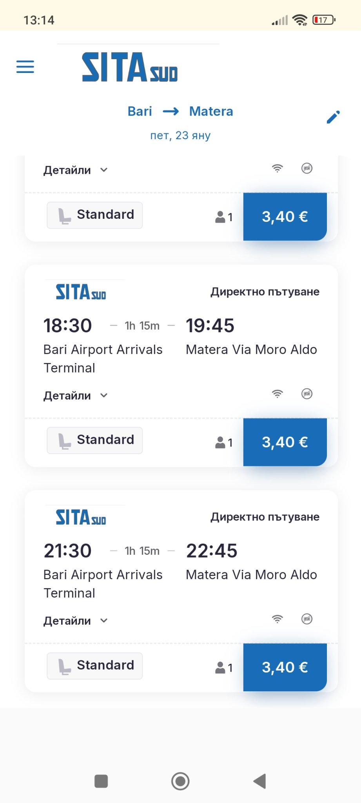Expand Детайли on the top partial card
Screen dimensions: 361x803
pyautogui.click(x=75, y=170)
